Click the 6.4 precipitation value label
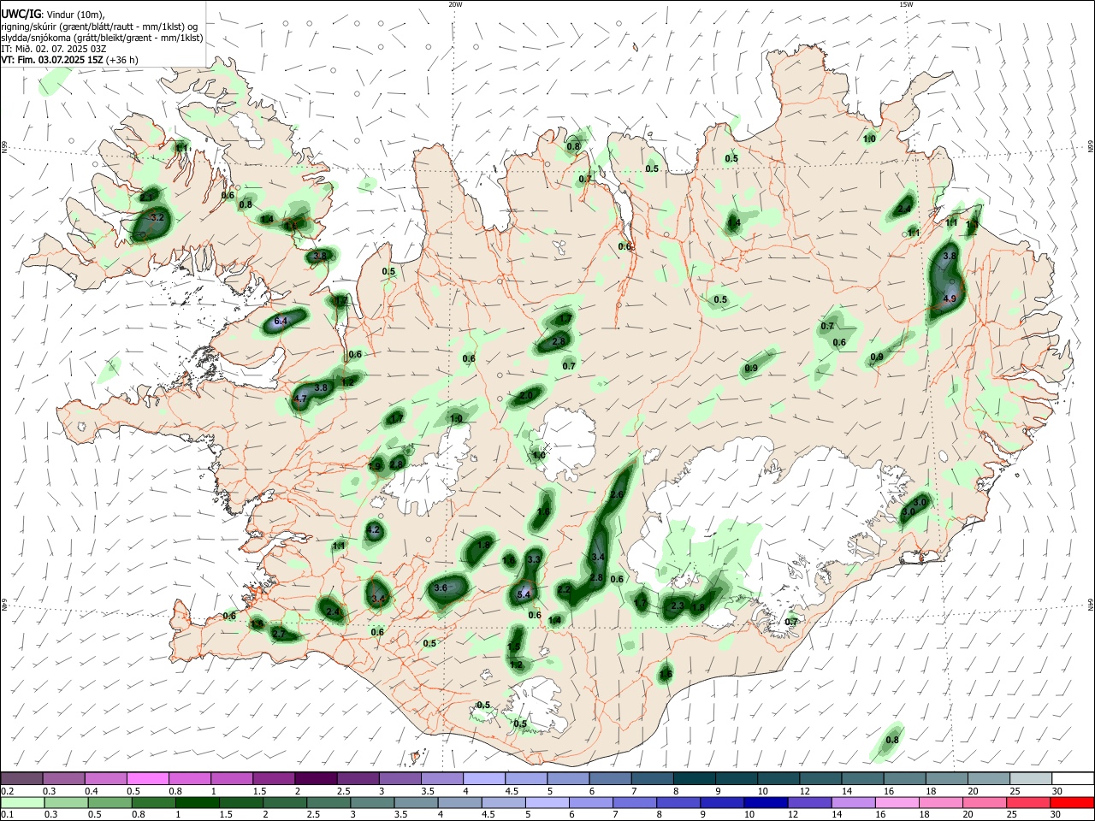This screenshot has height=821, width=1095. tap(280, 321)
